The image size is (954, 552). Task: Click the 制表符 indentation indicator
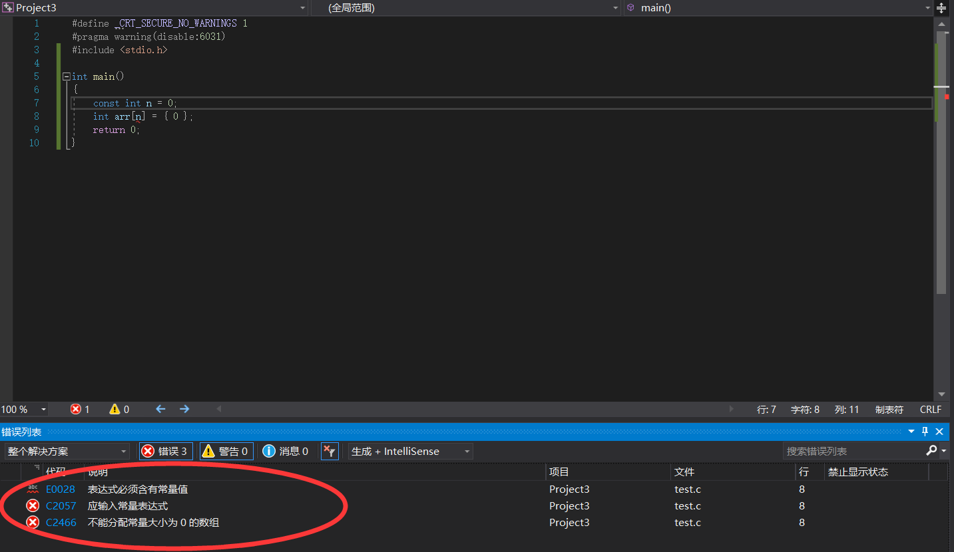[x=889, y=409]
